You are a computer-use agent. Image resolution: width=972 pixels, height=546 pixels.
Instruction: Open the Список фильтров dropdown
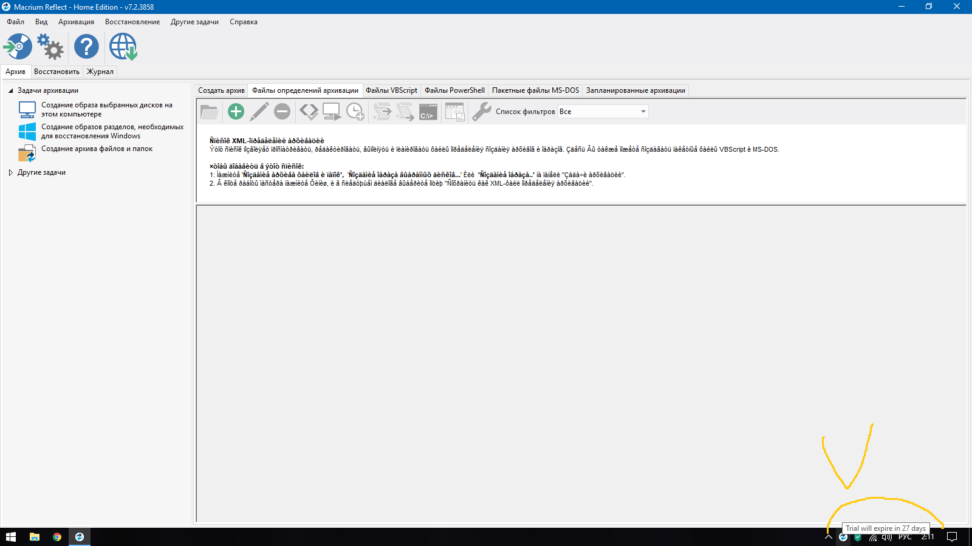click(x=643, y=112)
